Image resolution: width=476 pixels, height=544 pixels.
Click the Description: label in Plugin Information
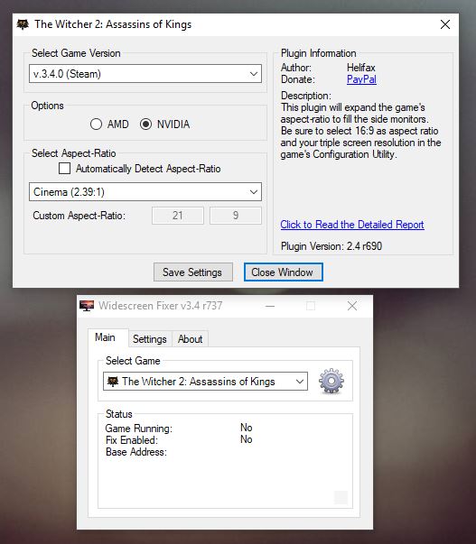point(306,96)
